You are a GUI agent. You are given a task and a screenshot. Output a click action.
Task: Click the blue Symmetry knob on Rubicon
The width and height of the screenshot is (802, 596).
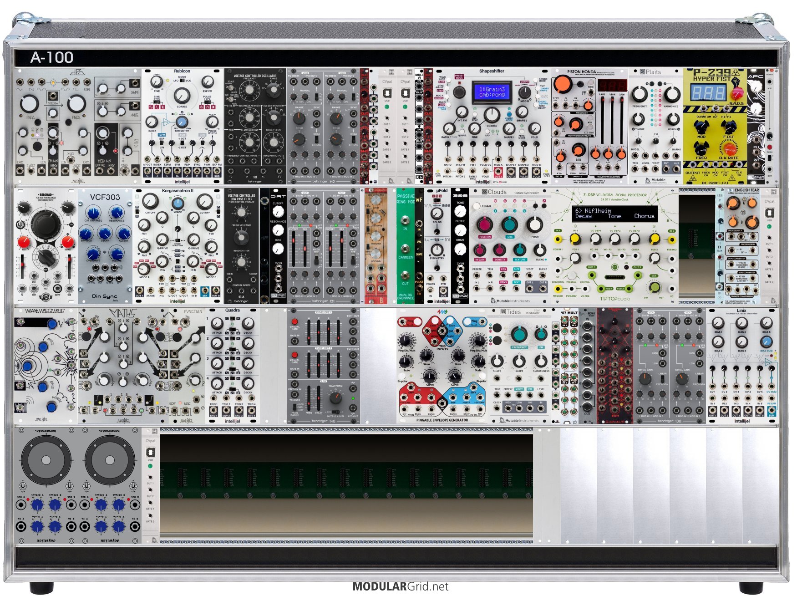point(181,122)
